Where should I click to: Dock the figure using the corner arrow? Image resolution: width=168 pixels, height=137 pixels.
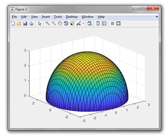click(157, 17)
